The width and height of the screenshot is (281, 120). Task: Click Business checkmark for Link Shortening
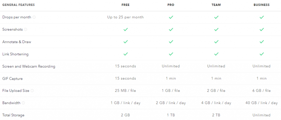[262, 54]
